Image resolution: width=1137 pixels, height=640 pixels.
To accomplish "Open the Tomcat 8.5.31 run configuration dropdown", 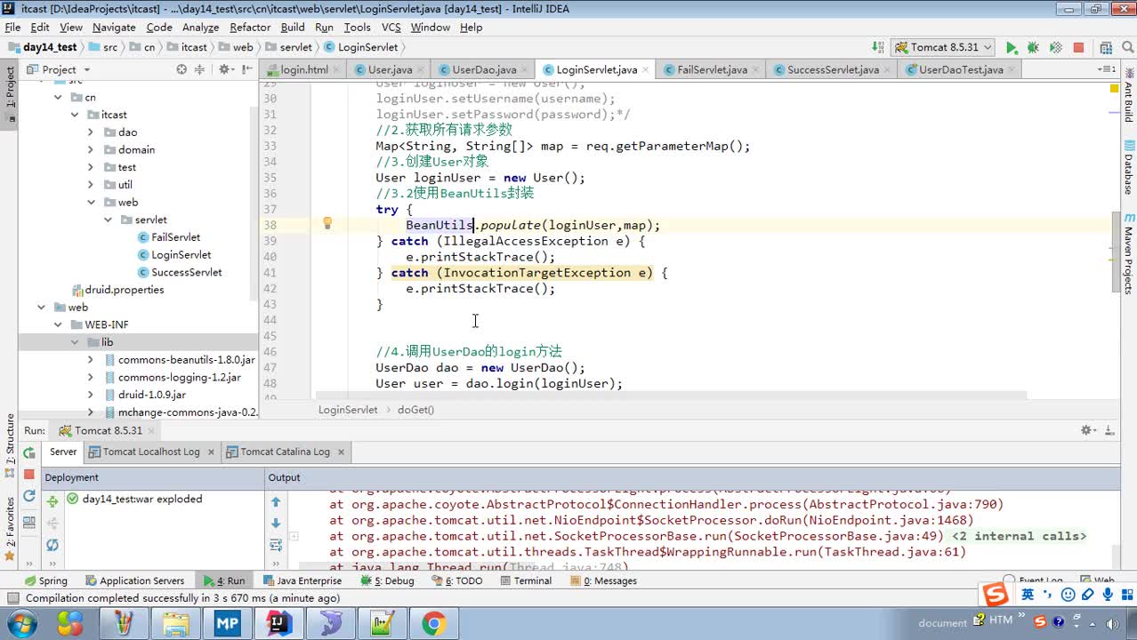I will point(943,47).
